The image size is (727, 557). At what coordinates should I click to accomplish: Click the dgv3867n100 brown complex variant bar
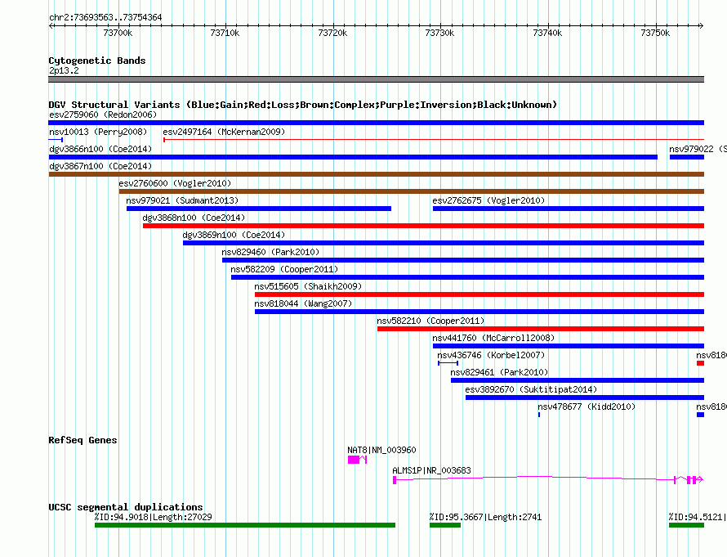(376, 174)
